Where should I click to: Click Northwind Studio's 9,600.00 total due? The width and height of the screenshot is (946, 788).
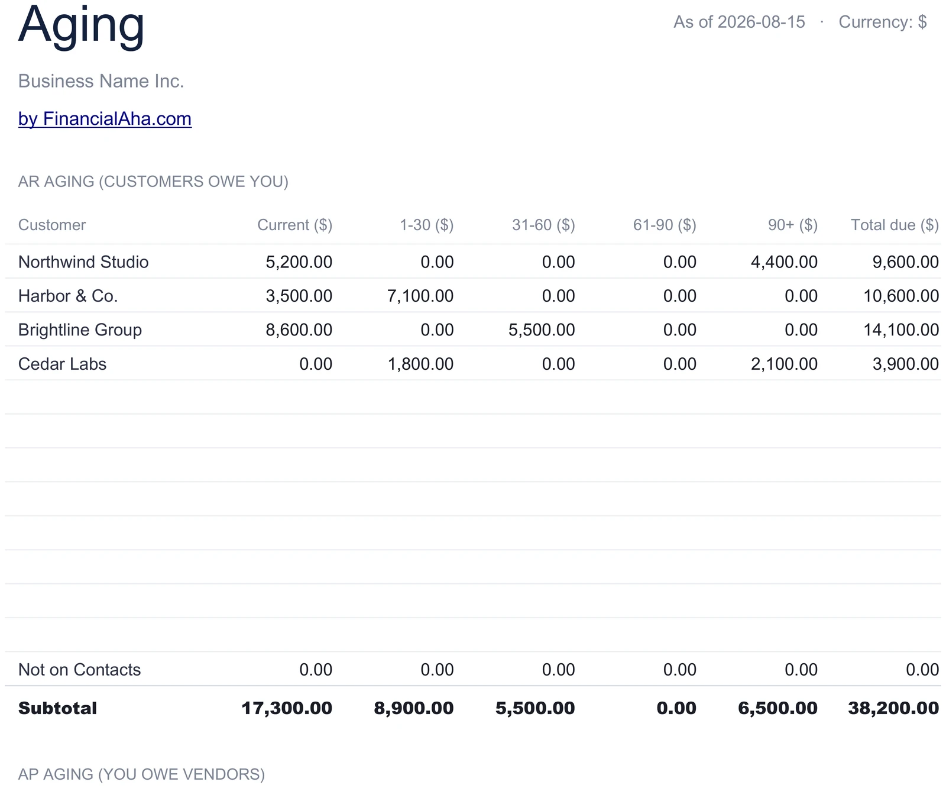coord(905,261)
